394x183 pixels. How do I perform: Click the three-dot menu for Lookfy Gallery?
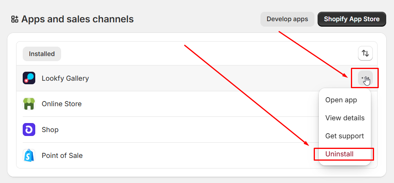tap(365, 78)
